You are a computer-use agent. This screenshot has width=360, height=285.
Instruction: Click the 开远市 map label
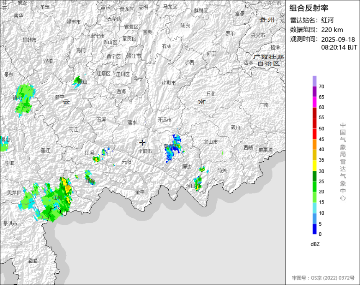[x=165, y=120]
